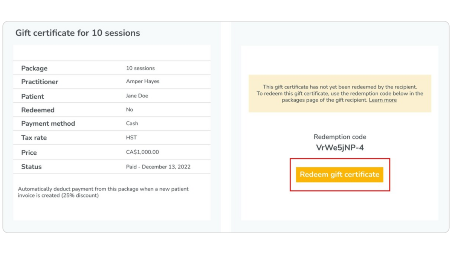This screenshot has height=254, width=452.
Task: Select the redemption code VrWe5jNP-4
Action: click(x=340, y=148)
